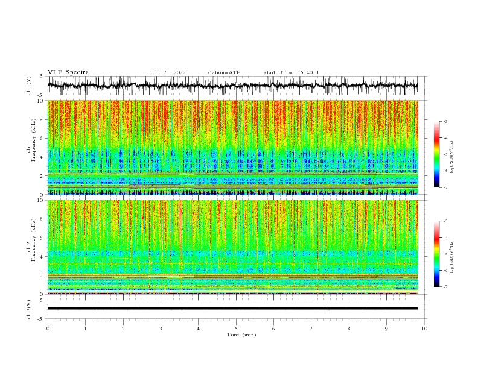Click time-axis tick label '9'
Screen dimensions: 478x369
pos(386,329)
